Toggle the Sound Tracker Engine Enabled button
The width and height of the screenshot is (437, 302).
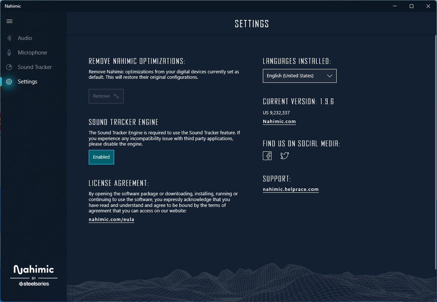(101, 157)
